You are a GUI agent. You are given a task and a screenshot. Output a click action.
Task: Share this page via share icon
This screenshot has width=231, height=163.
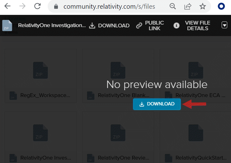[x=188, y=6]
